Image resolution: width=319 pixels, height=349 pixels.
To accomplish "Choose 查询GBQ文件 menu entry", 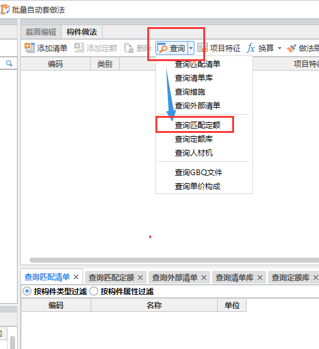I will pyautogui.click(x=199, y=172).
